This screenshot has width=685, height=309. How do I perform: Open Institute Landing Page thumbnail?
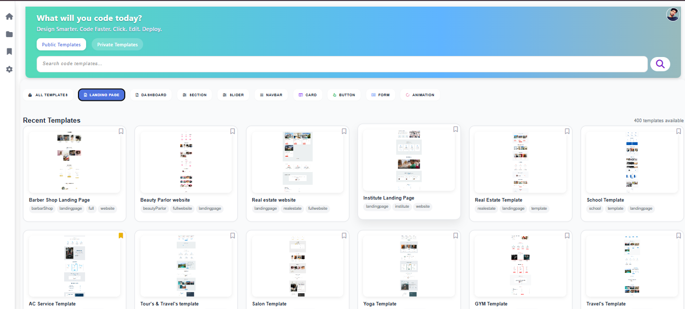pyautogui.click(x=409, y=159)
